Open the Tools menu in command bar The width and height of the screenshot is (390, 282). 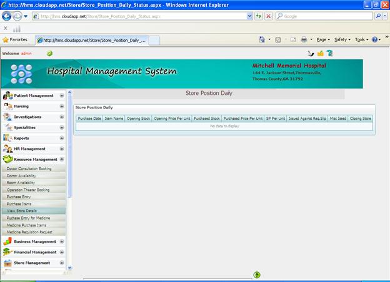point(361,39)
